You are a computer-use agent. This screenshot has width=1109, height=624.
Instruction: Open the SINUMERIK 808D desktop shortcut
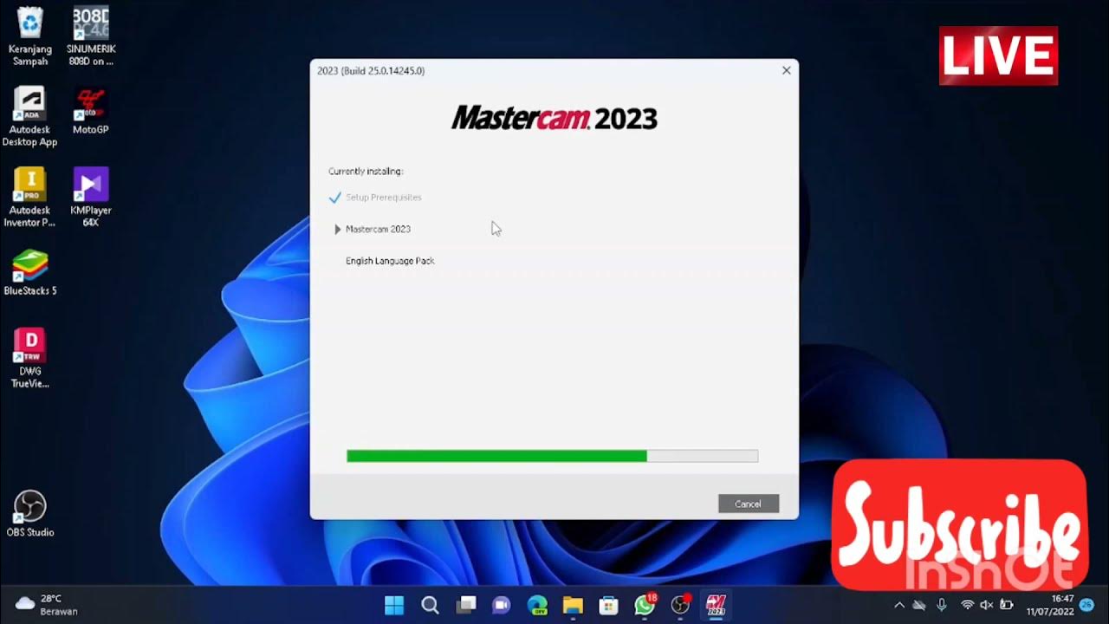point(91,36)
